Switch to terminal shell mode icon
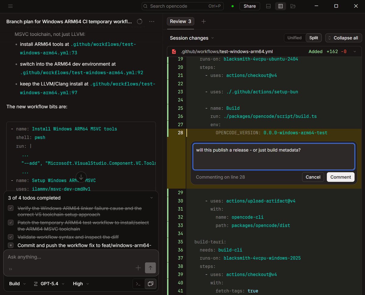Image resolution: width=365 pixels, height=295 pixels. tap(138, 284)
